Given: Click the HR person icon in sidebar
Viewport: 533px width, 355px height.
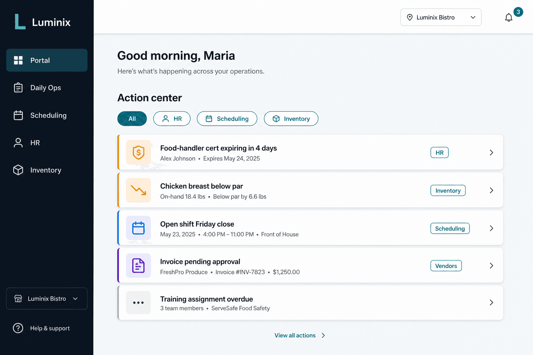Looking at the screenshot, I should [x=18, y=143].
